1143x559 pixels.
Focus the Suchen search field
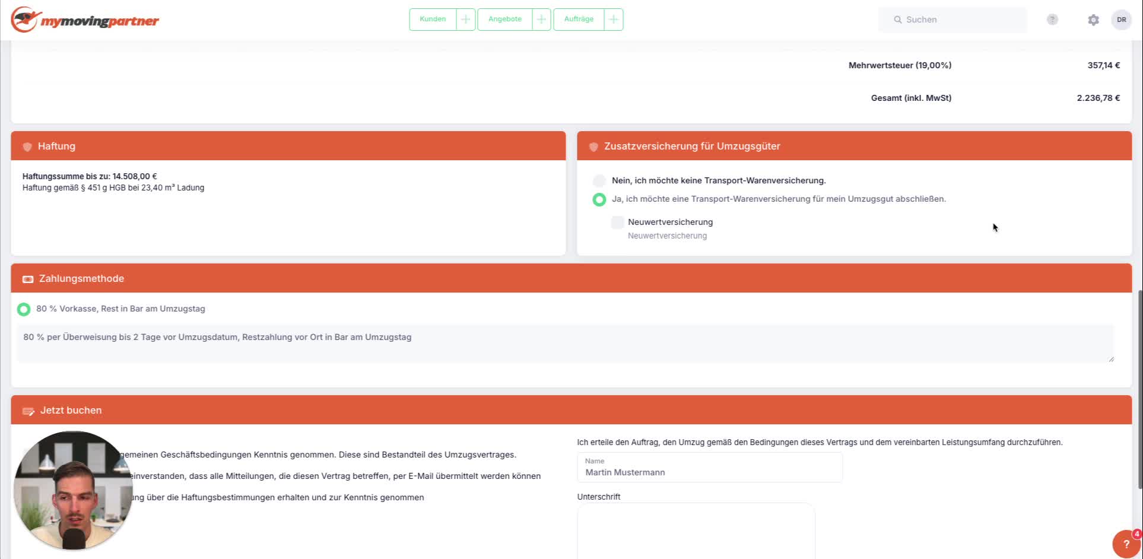(952, 20)
